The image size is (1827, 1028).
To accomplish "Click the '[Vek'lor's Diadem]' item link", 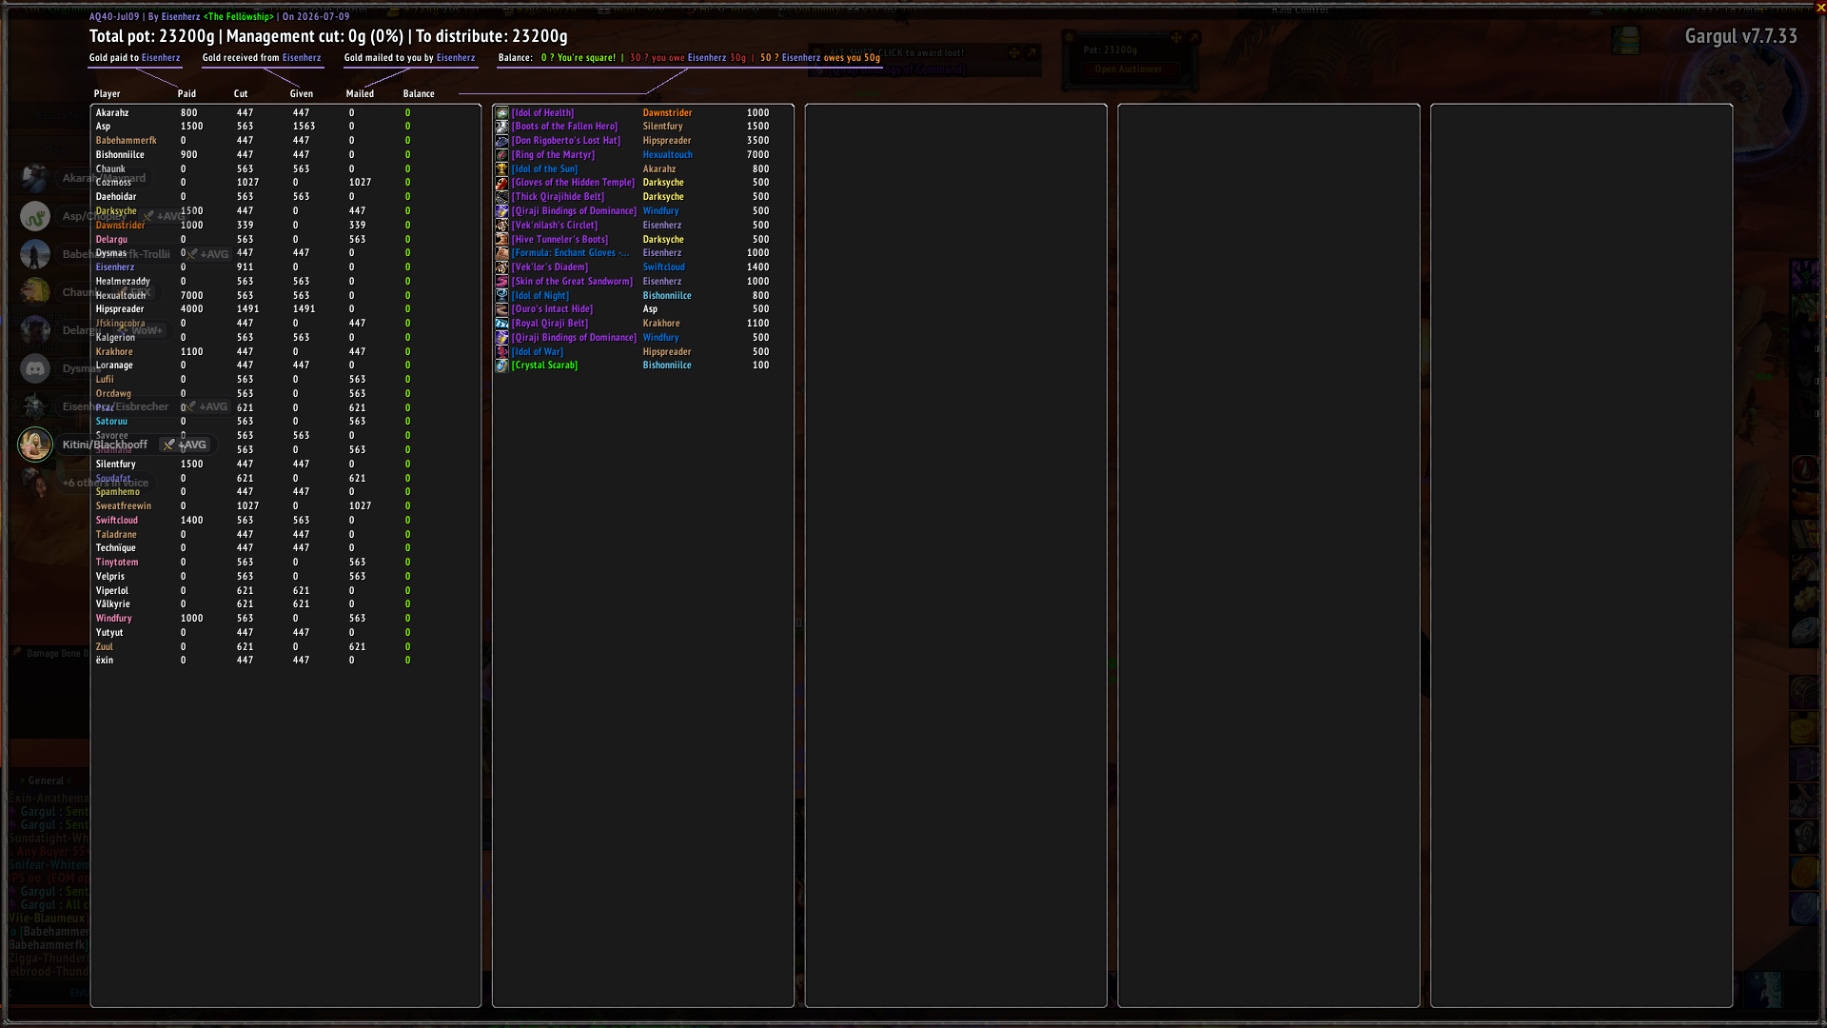I will 550,267.
